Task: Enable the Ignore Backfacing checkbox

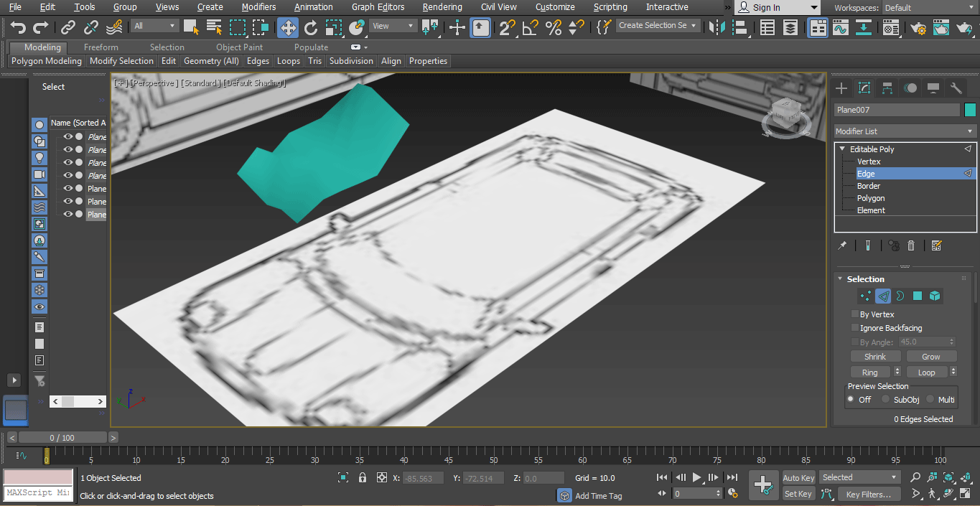Action: click(x=855, y=327)
